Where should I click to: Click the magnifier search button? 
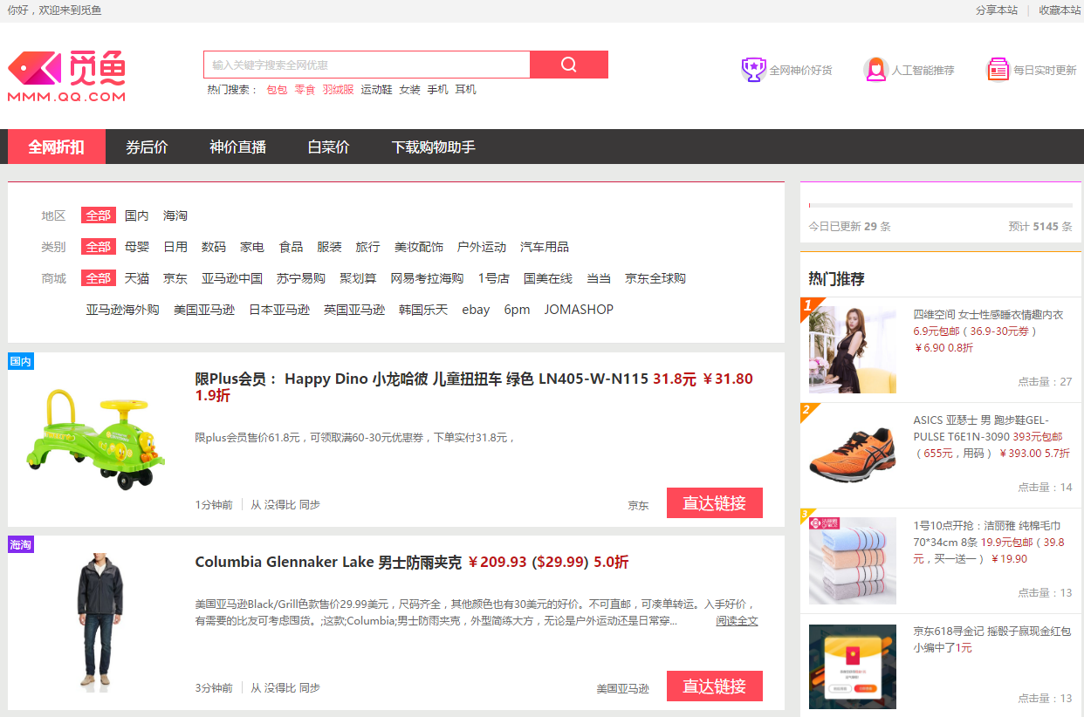pyautogui.click(x=569, y=65)
